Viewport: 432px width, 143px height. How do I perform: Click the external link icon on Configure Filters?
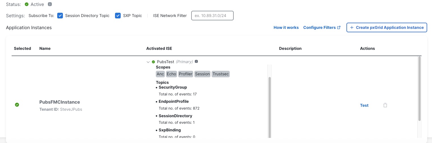coord(339,27)
